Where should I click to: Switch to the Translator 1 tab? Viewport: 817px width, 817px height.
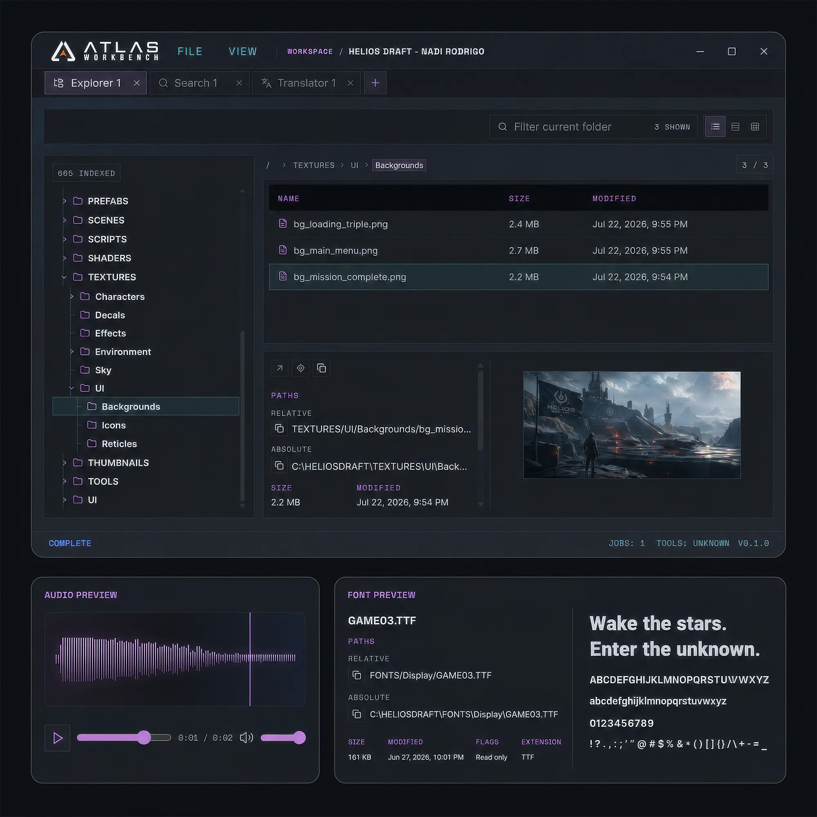(x=306, y=83)
